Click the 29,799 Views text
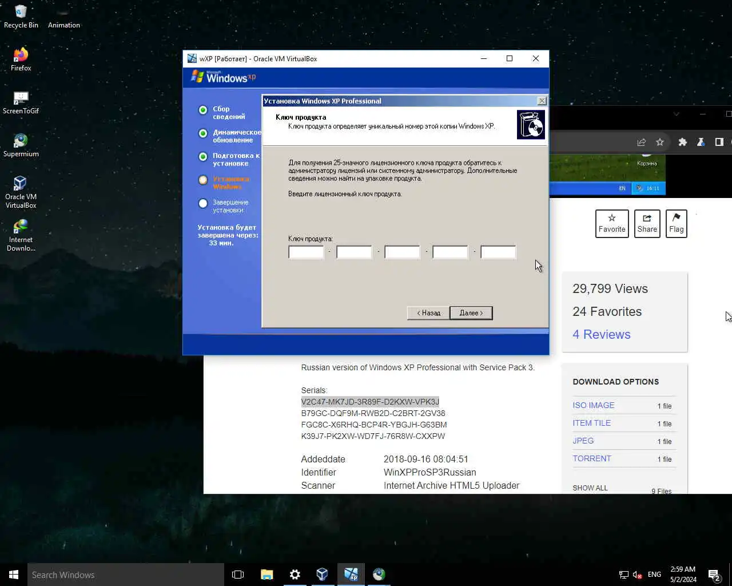 pos(610,288)
